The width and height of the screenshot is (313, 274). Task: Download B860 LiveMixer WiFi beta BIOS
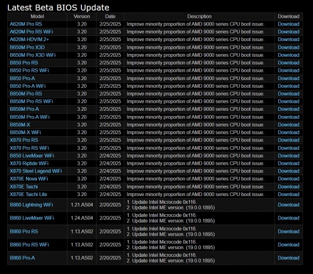click(x=288, y=218)
